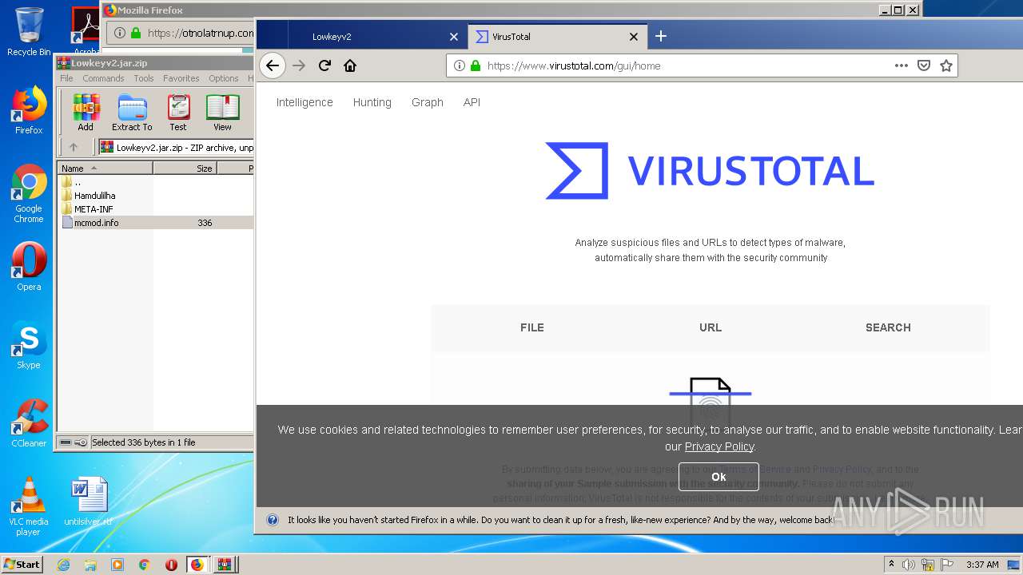
Task: Select the FILE tab on VirusTotal
Action: click(x=532, y=327)
